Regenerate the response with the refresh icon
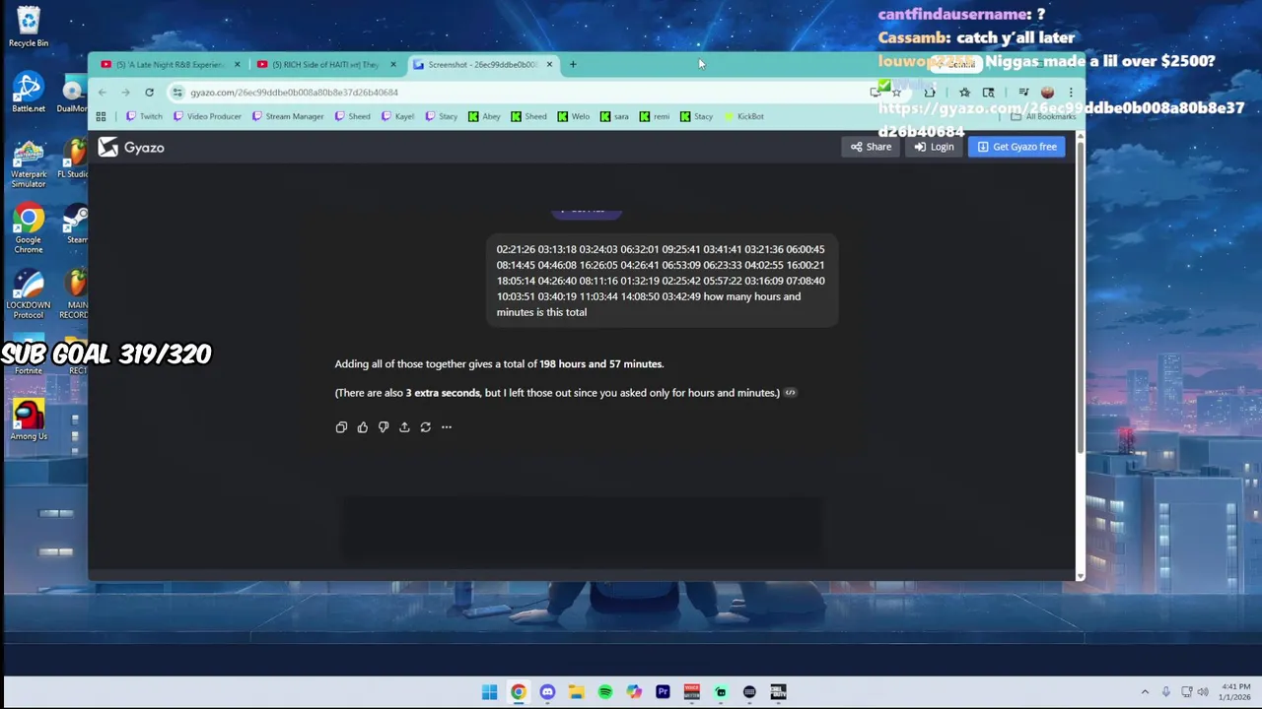The height and width of the screenshot is (709, 1262). click(x=425, y=427)
